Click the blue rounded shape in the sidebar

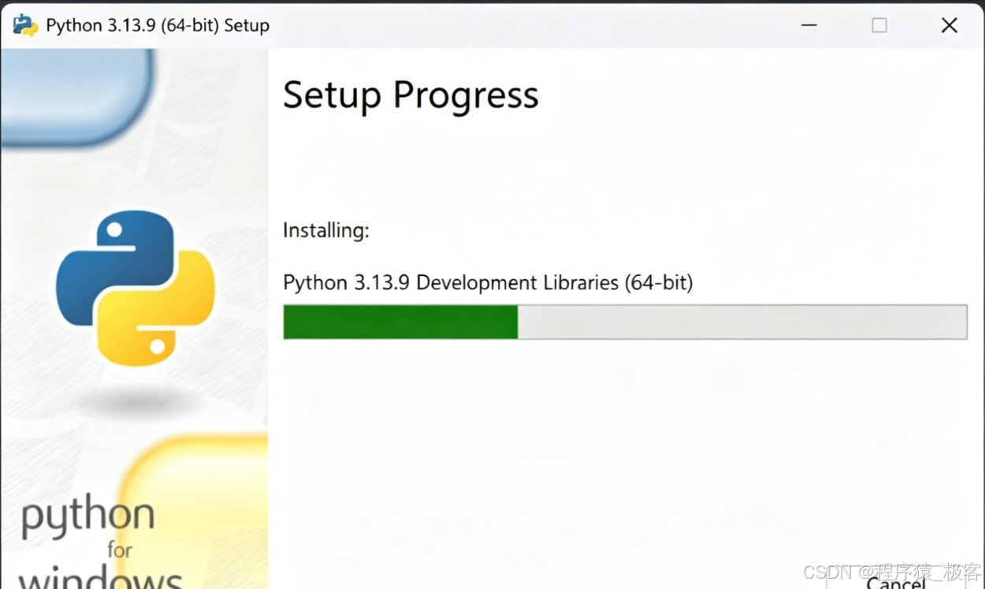(78, 98)
